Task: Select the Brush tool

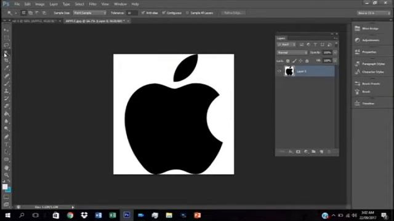Action: point(6,83)
